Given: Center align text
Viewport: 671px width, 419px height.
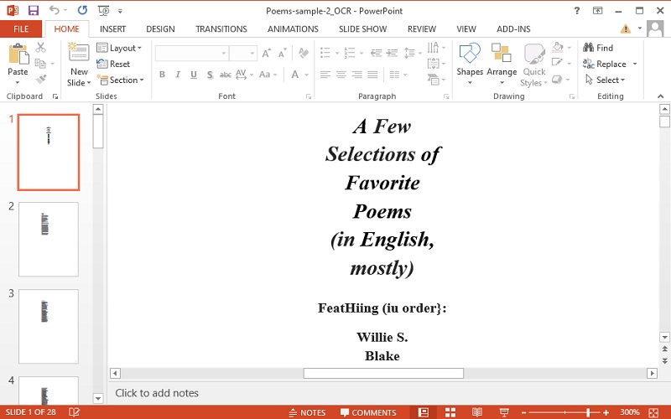Looking at the screenshot, I should 341,75.
